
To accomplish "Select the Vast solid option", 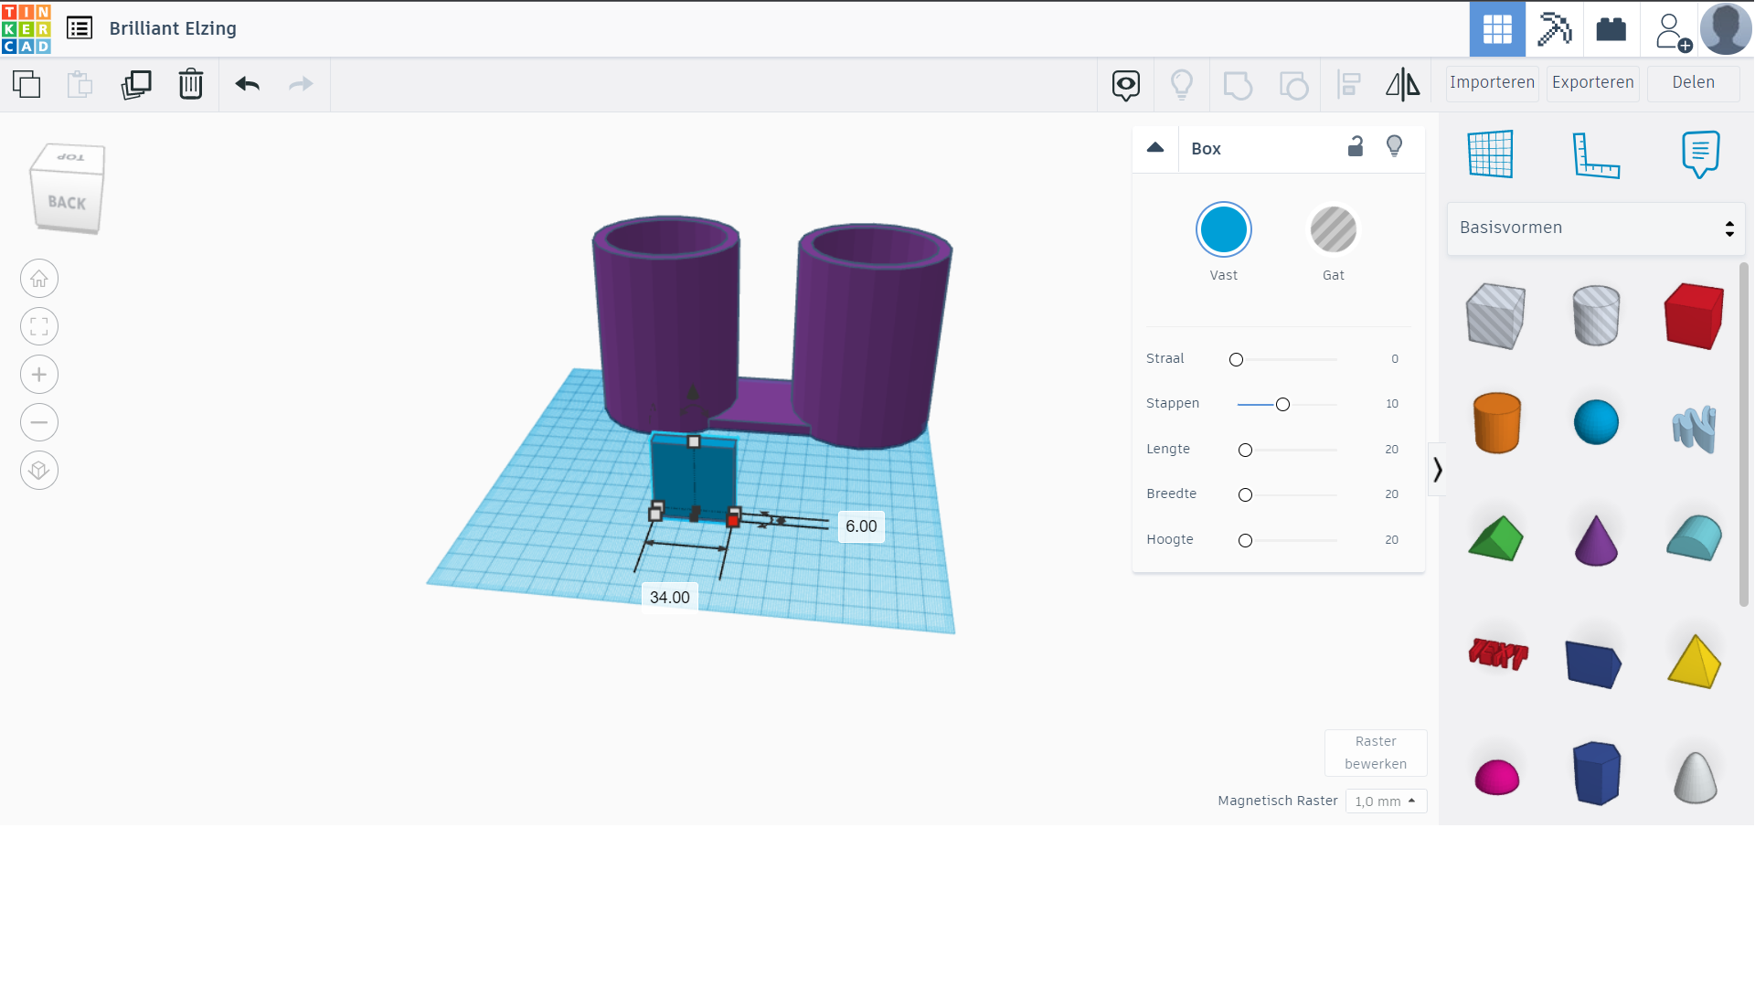I will coord(1223,229).
